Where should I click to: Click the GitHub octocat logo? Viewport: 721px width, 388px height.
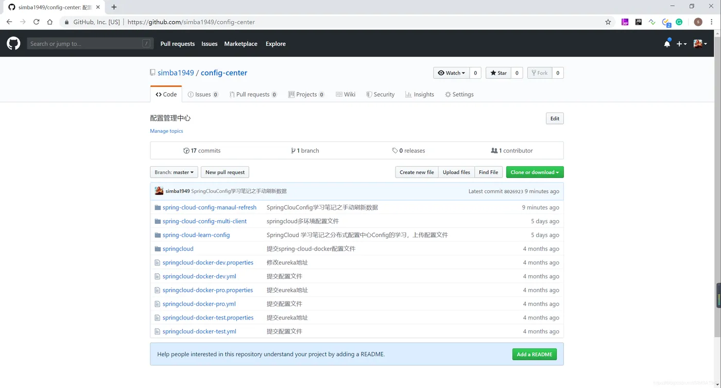13,43
